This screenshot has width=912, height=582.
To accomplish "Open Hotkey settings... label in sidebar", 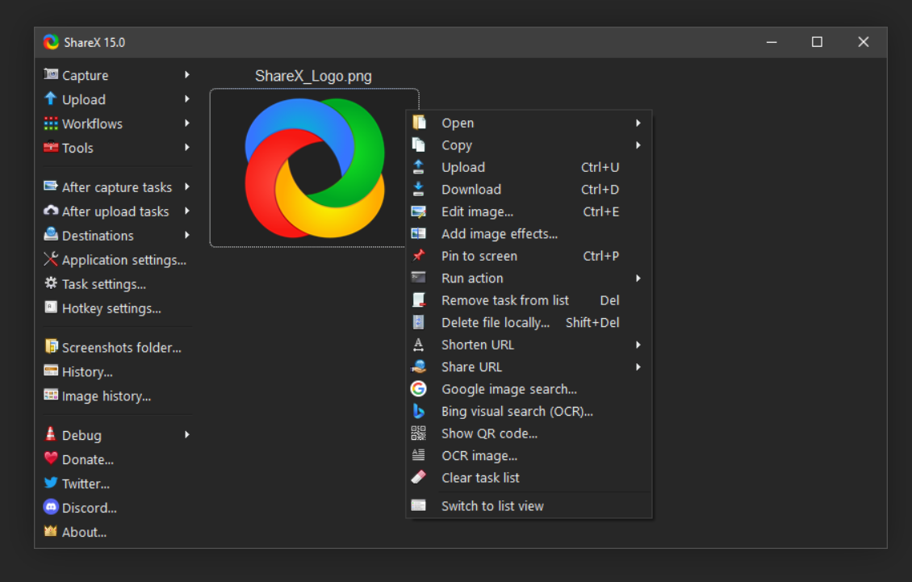I will (111, 308).
